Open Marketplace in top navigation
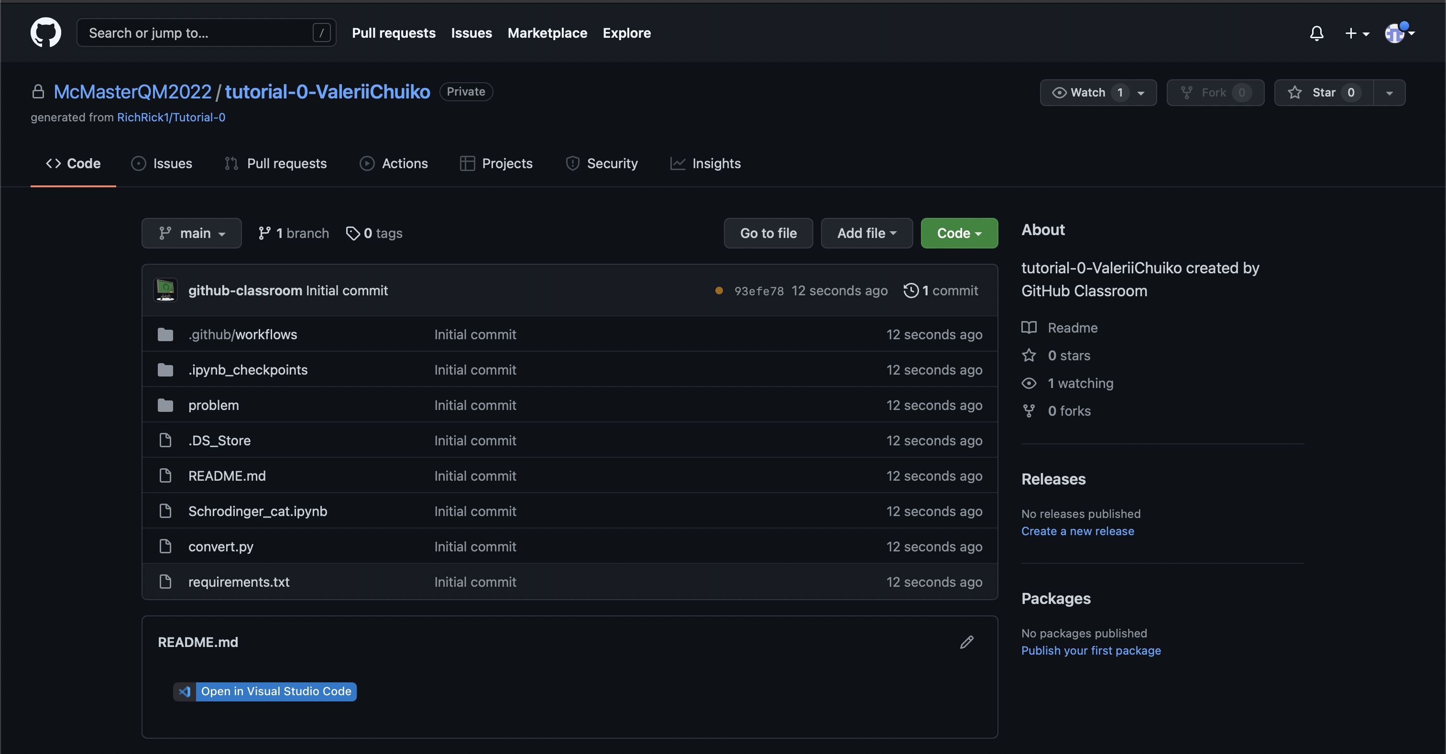Viewport: 1446px width, 754px height. pos(548,32)
